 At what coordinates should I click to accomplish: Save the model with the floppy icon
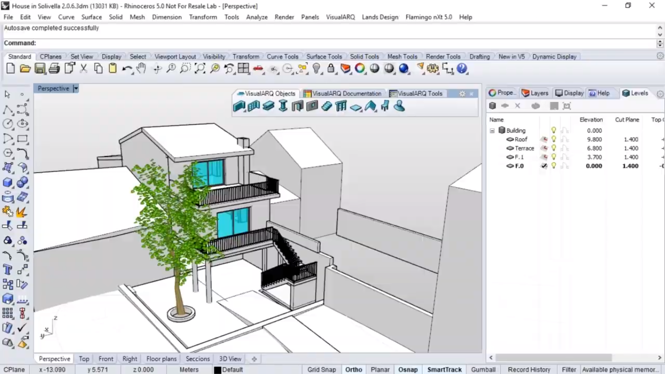[39, 69]
